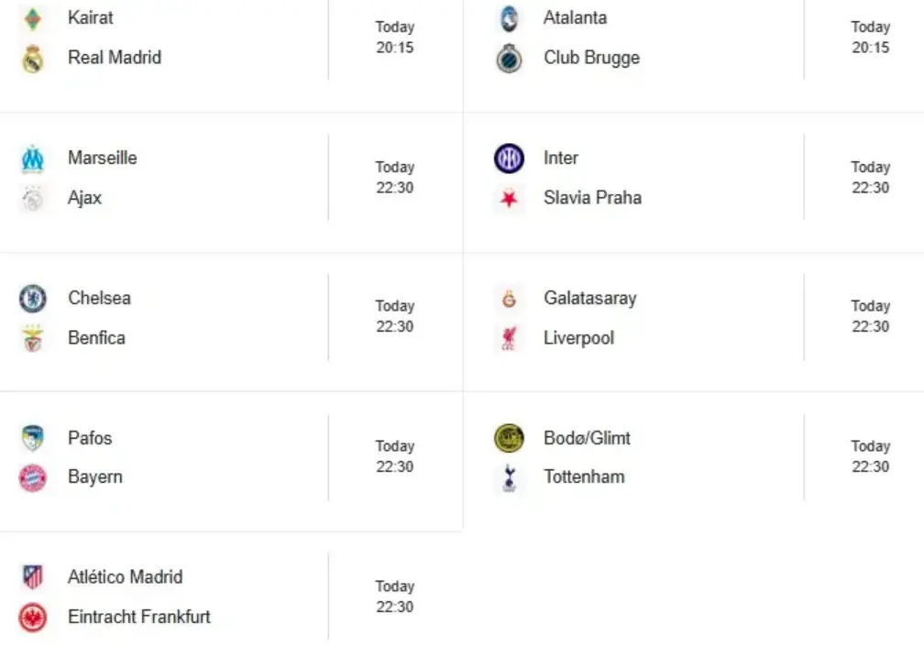
Task: Click the Atlético Madrid badge
Action: (33, 577)
